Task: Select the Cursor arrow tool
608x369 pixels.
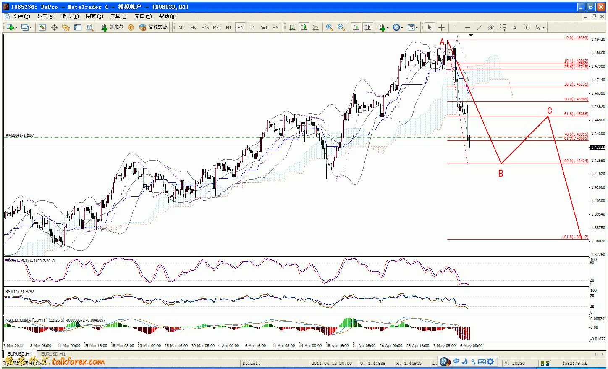Action: tap(430, 27)
